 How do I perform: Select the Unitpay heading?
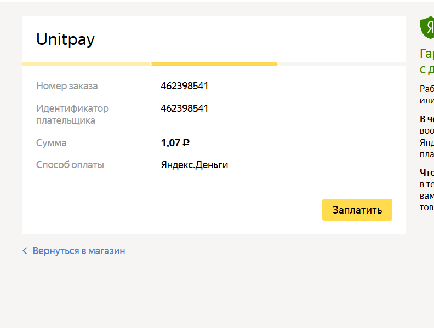pyautogui.click(x=65, y=39)
